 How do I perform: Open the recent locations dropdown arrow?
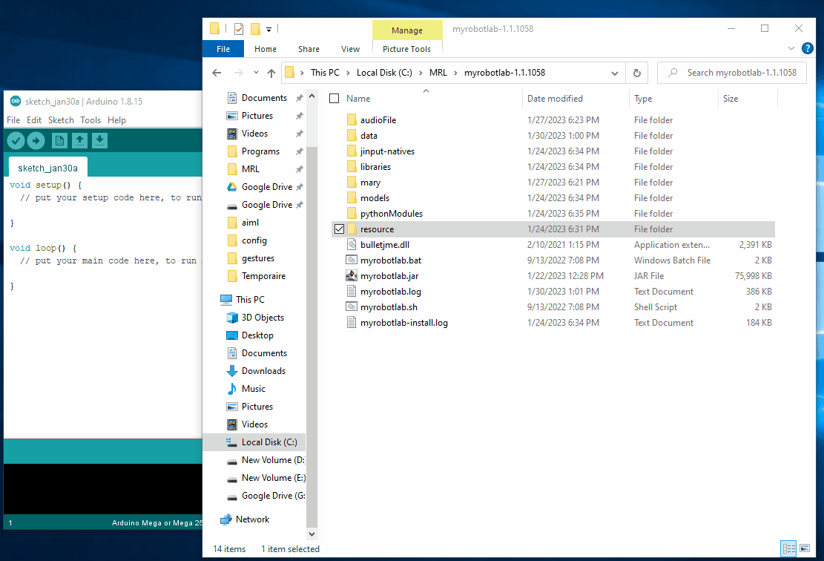point(256,73)
